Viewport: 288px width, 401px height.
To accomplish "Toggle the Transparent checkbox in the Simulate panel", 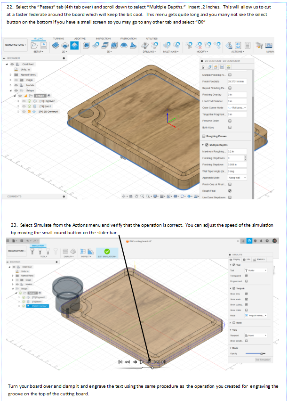I will click(247, 276).
